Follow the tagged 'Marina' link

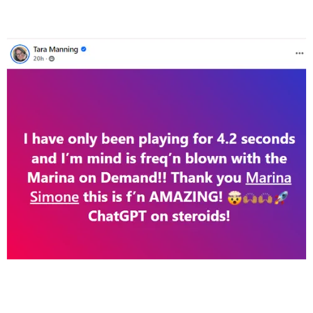pos(269,178)
